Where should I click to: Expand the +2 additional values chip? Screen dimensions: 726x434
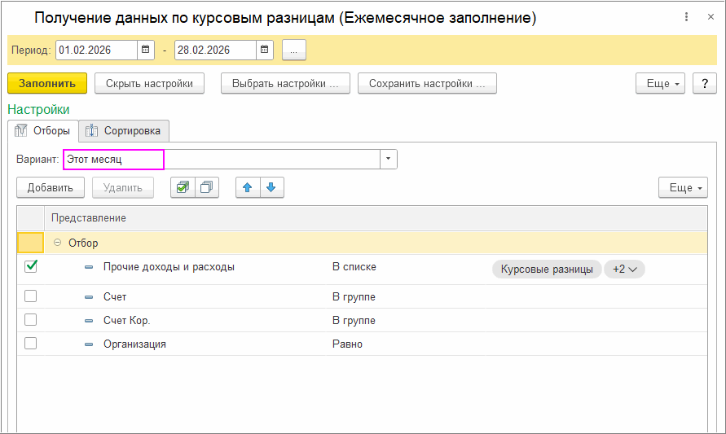point(624,270)
